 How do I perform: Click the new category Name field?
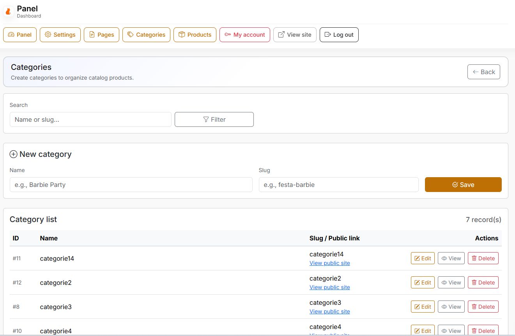click(131, 185)
